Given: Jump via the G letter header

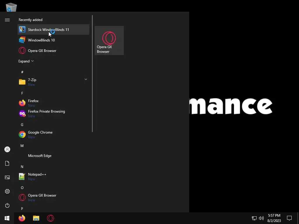Looking at the screenshot, I should click(x=22, y=125).
